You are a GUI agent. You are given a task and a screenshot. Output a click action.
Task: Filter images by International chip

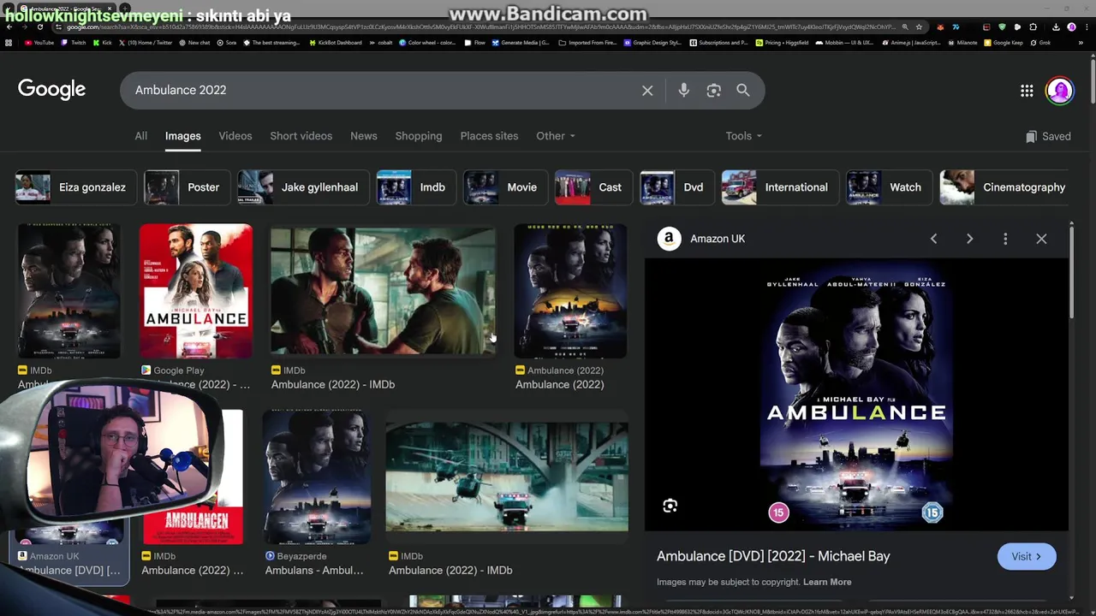point(780,187)
